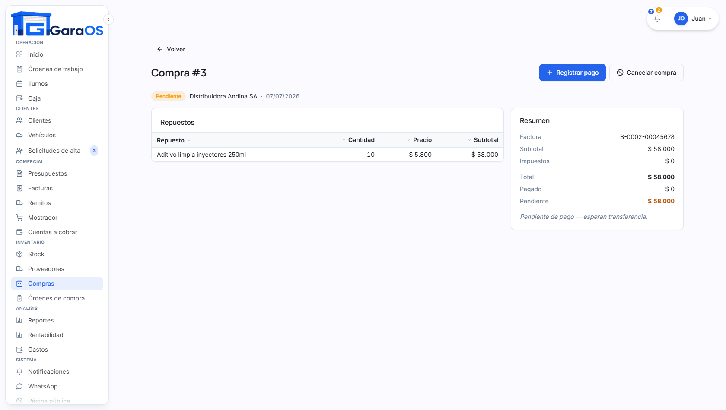The height and width of the screenshot is (410, 726).
Task: Open Rentabilidad page
Action: 57,335
